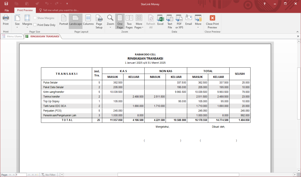Click the Print icon in ribbon

(6, 20)
